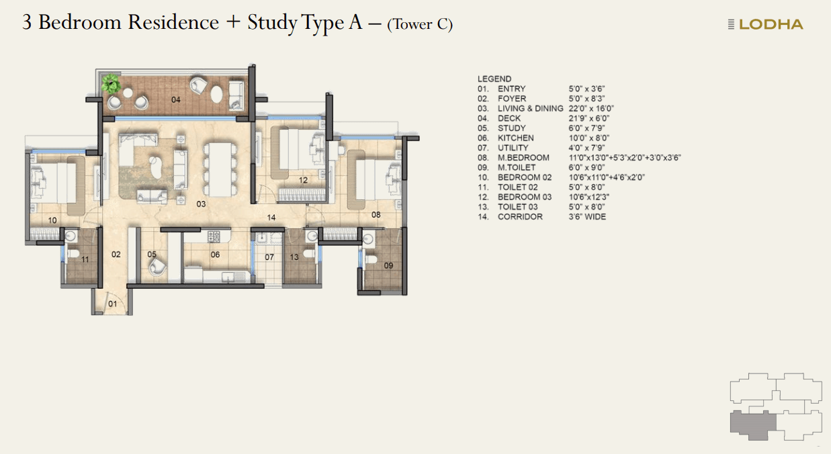Select the 'STUDY' legend label
Image resolution: width=831 pixels, height=454 pixels.
pyautogui.click(x=512, y=128)
